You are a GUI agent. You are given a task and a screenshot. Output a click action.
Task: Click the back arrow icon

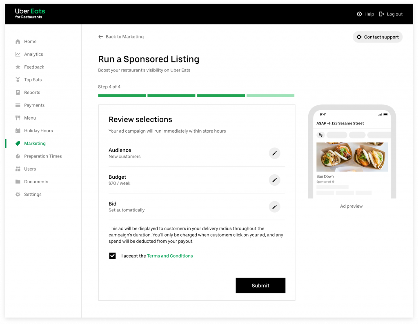coord(100,37)
